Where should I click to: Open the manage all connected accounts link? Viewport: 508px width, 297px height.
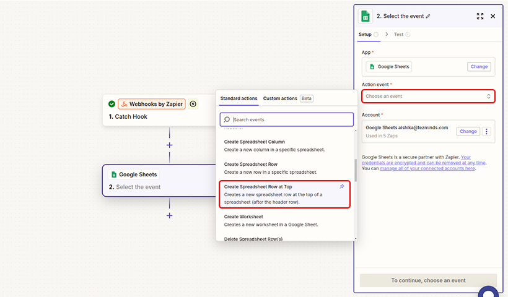(427, 168)
